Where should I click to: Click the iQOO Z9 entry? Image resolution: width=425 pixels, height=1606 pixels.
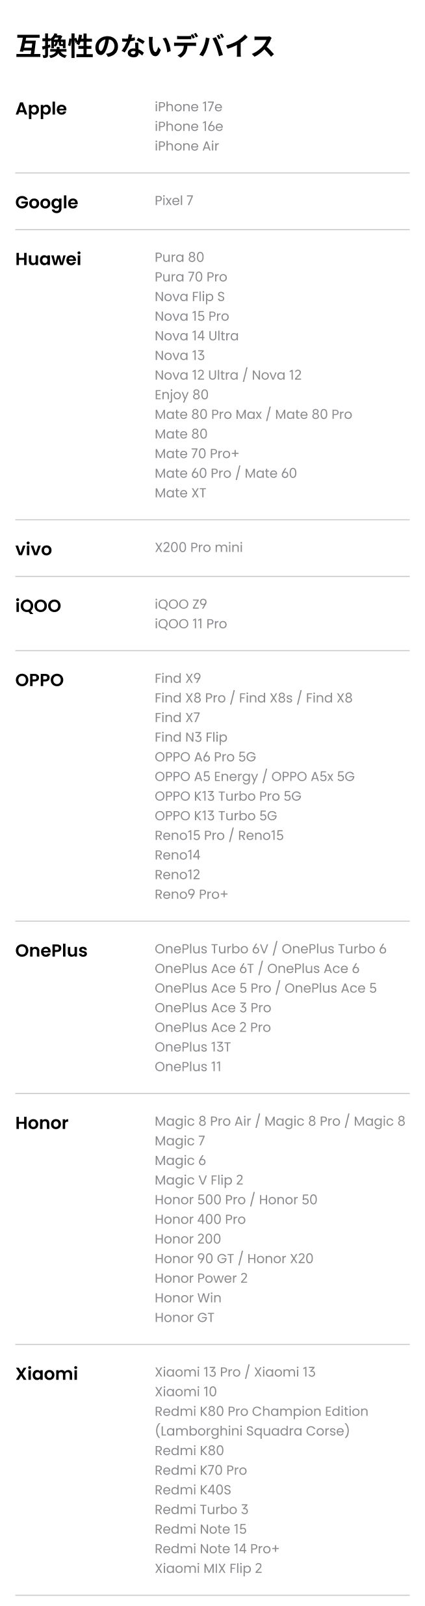[181, 604]
